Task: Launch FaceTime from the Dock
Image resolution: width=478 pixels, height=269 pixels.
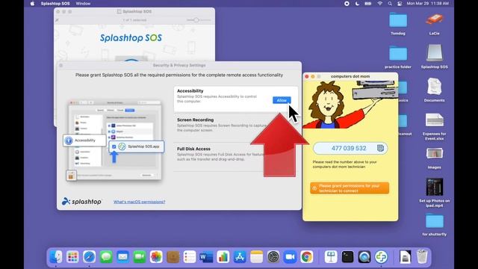Action: (x=140, y=257)
